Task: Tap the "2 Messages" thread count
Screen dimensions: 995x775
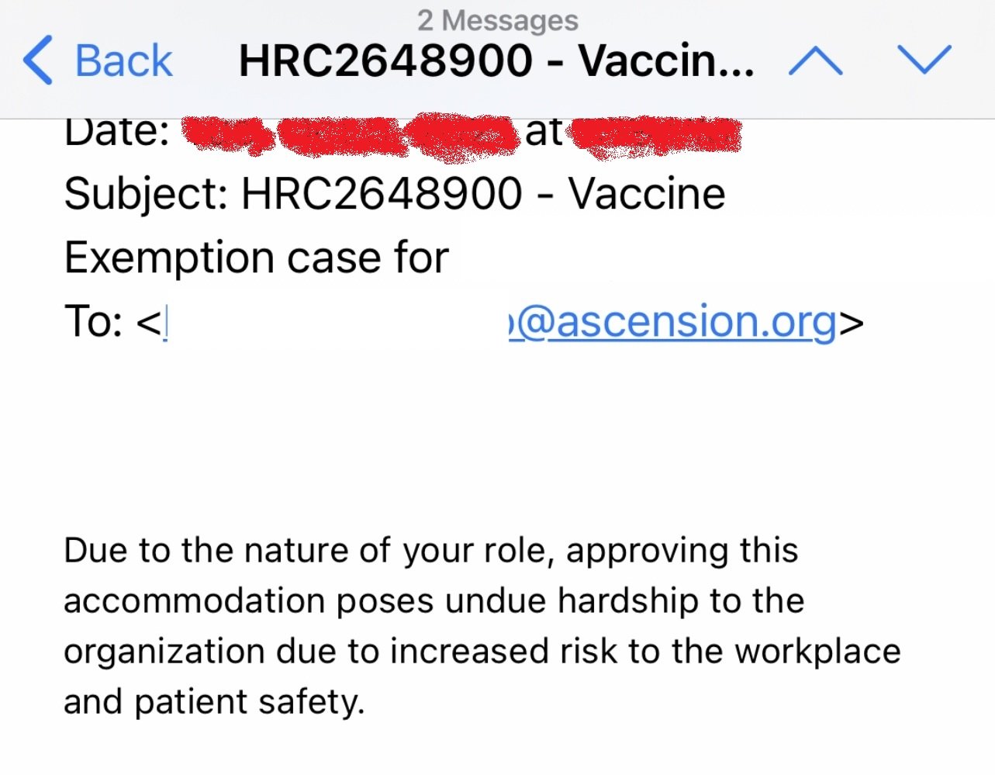Action: (x=497, y=20)
